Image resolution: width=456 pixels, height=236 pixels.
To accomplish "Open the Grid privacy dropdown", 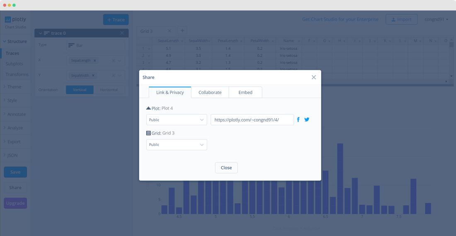I will click(177, 145).
